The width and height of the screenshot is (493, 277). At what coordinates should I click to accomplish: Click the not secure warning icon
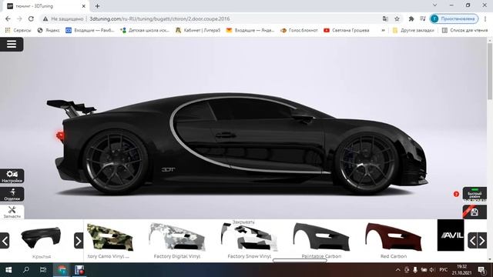[45, 18]
